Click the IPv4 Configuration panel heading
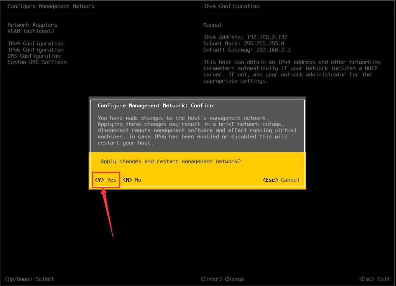 231,6
